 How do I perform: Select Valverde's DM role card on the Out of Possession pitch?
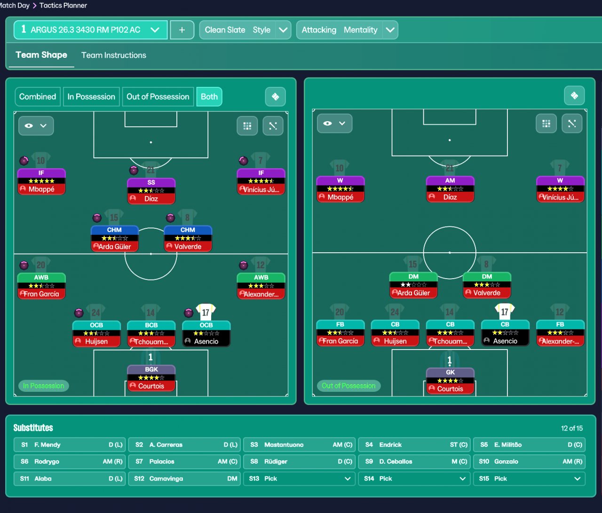pyautogui.click(x=487, y=285)
